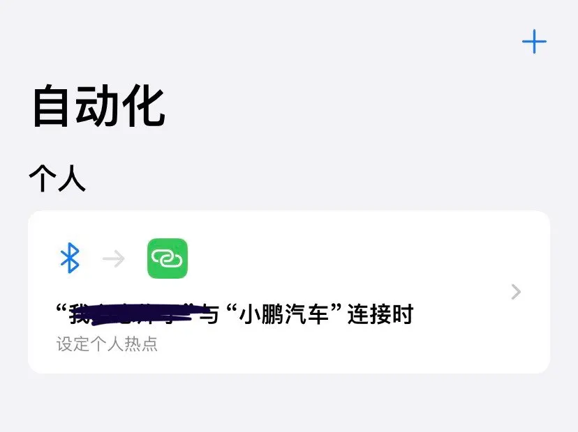
Task: Click the 人 character in section header
Action: (73, 178)
